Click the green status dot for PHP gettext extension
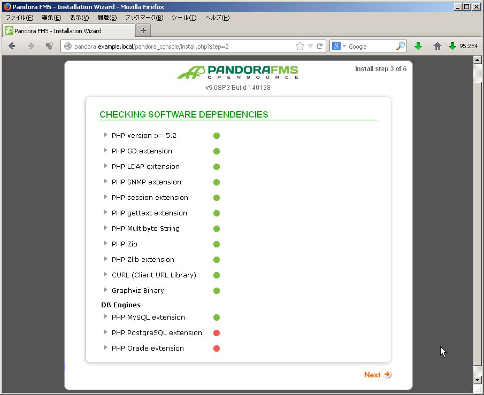Image resolution: width=484 pixels, height=395 pixels. (217, 213)
